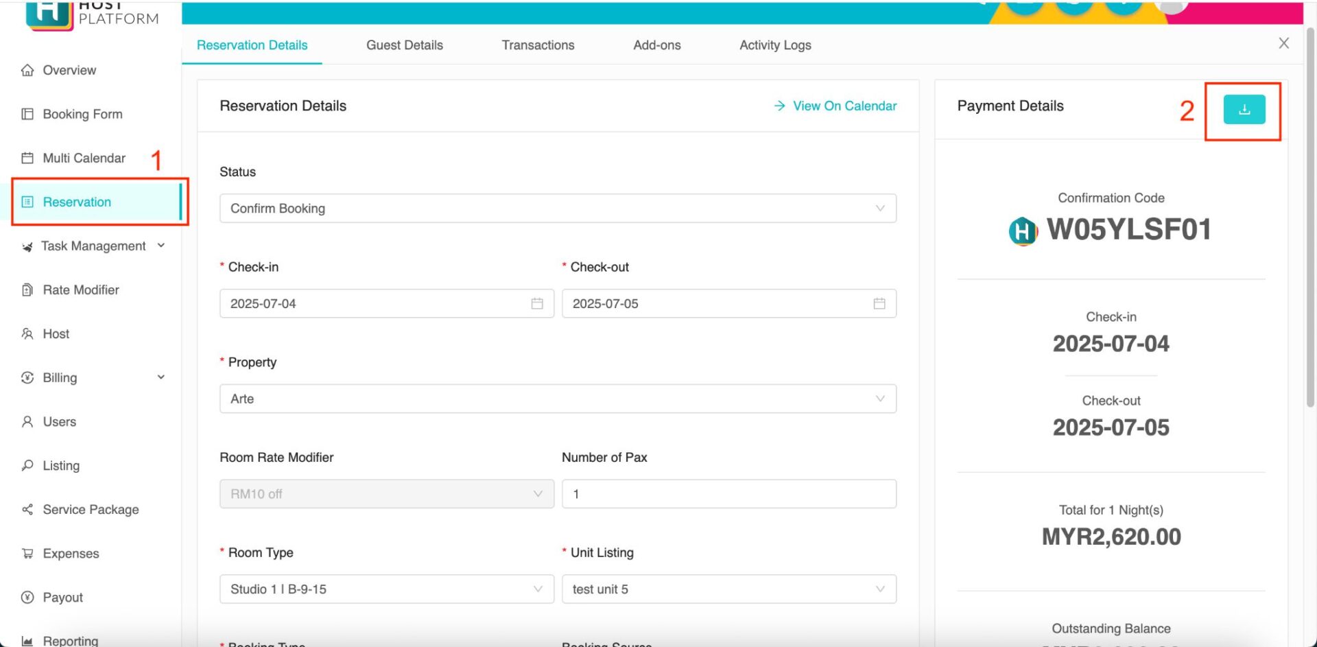Click the Reporting chart icon in sidebar
This screenshot has width=1317, height=647.
pos(27,641)
